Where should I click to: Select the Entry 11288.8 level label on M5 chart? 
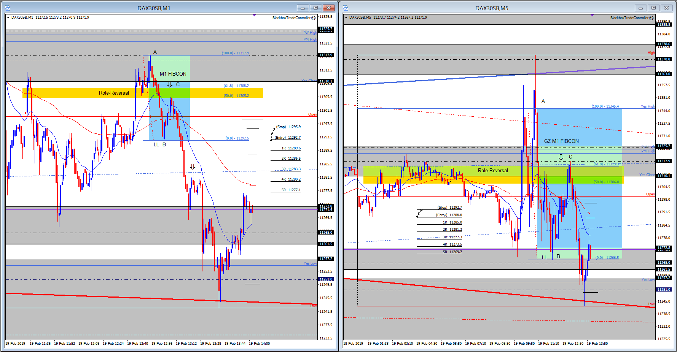[x=449, y=215]
